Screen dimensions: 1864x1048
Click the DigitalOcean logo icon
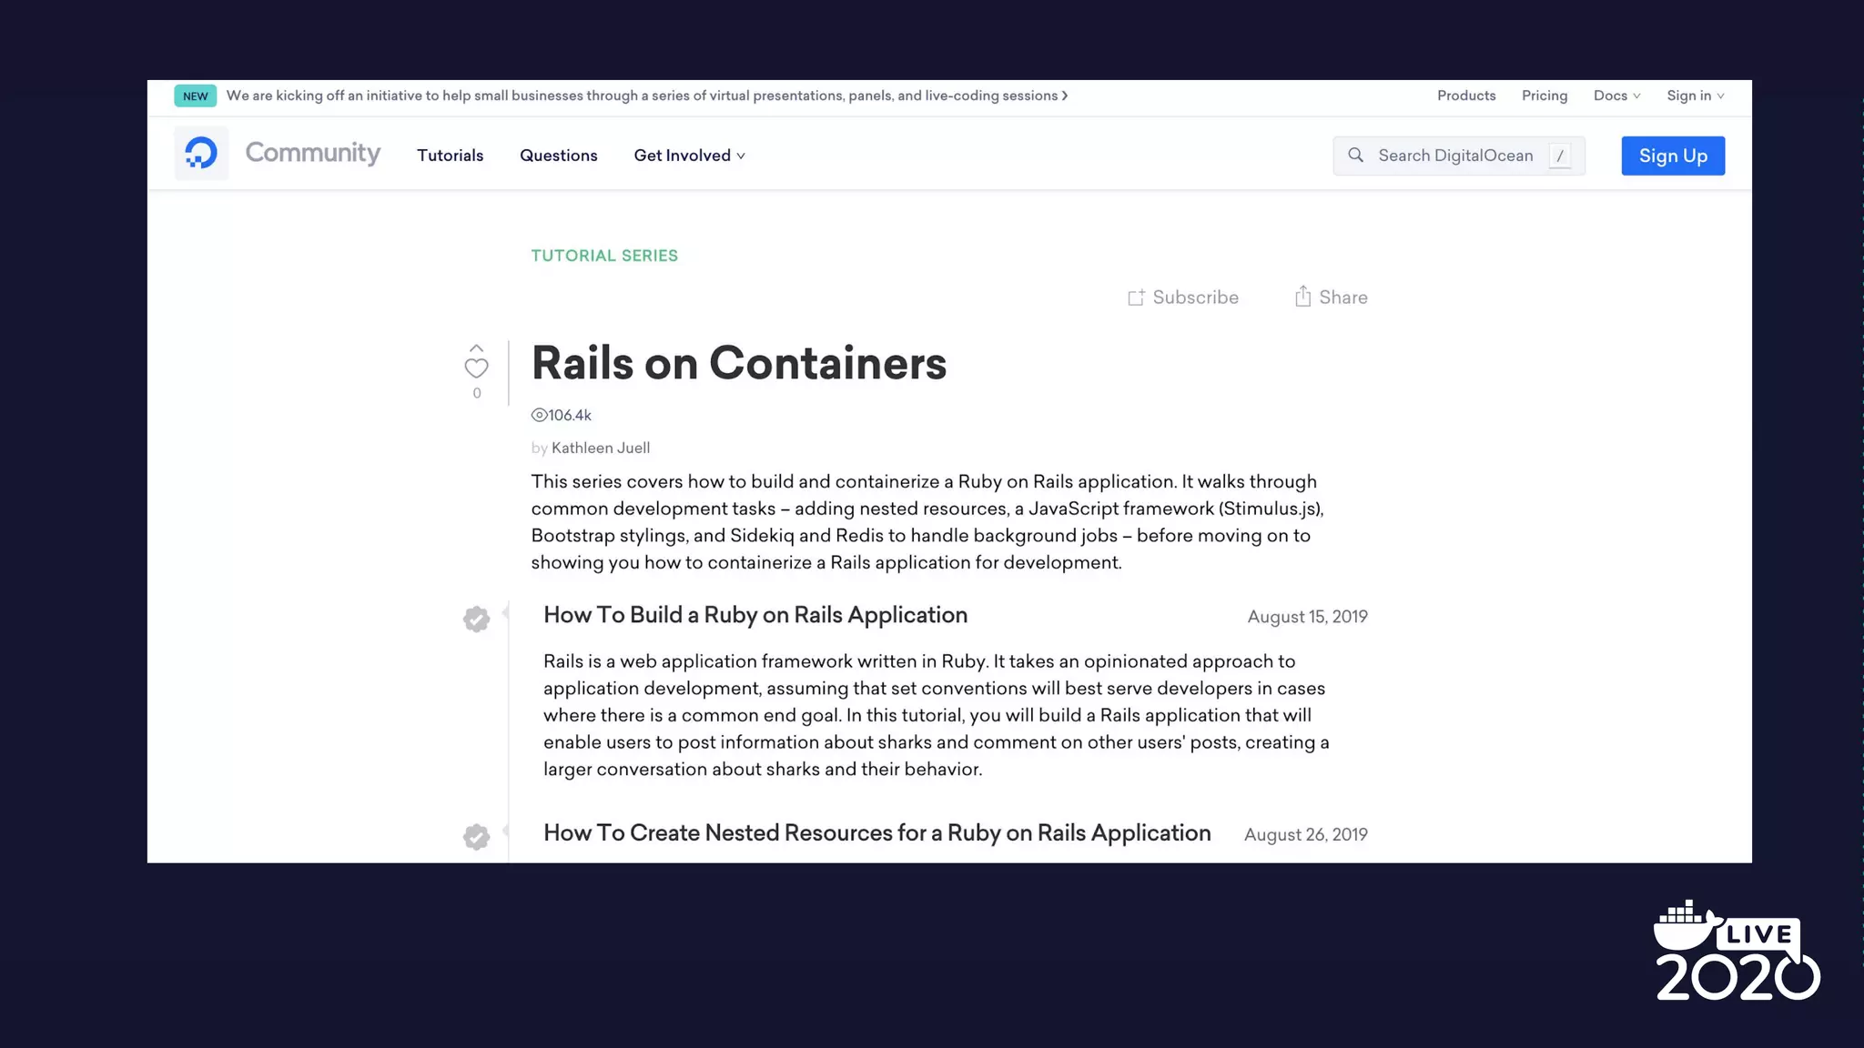pyautogui.click(x=201, y=153)
